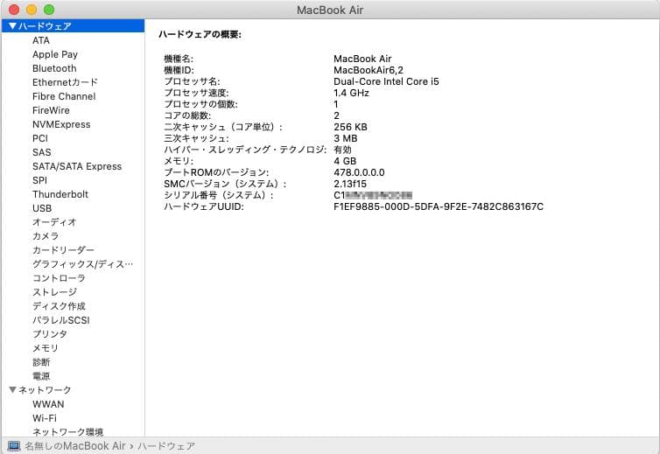Select ネットワーク環境 in the sidebar
Screen dimensions: 660x454
point(67,432)
